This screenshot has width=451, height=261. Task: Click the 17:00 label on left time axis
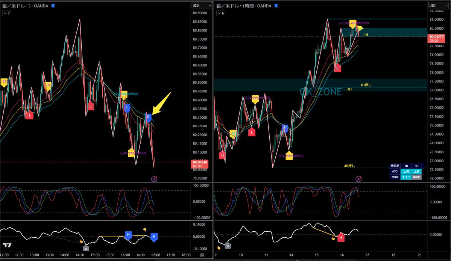point(156,255)
